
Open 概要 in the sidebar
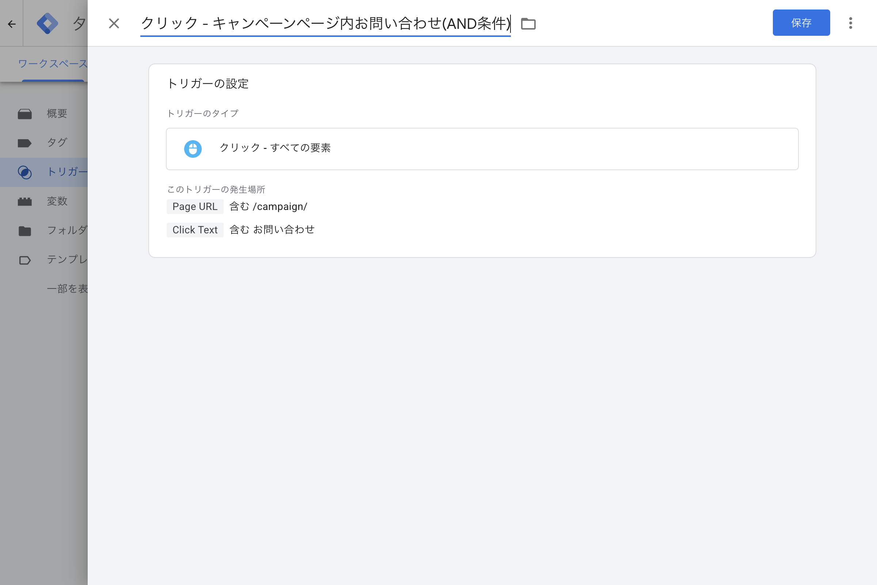tap(57, 114)
